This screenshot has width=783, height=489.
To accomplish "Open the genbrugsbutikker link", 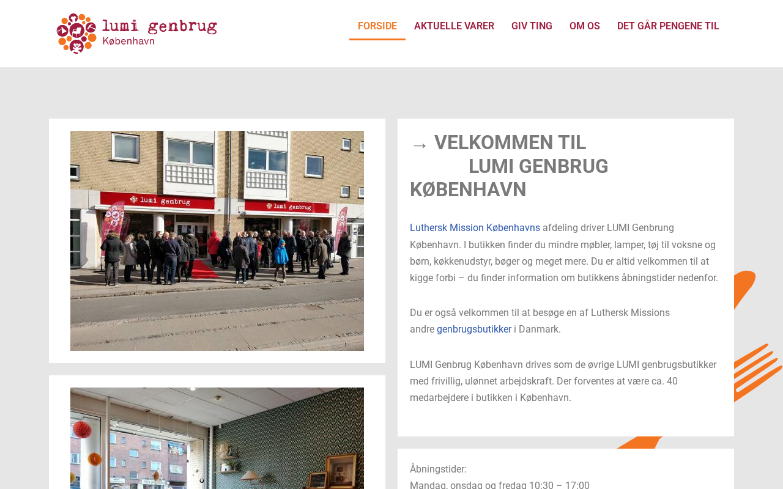I will pyautogui.click(x=474, y=329).
